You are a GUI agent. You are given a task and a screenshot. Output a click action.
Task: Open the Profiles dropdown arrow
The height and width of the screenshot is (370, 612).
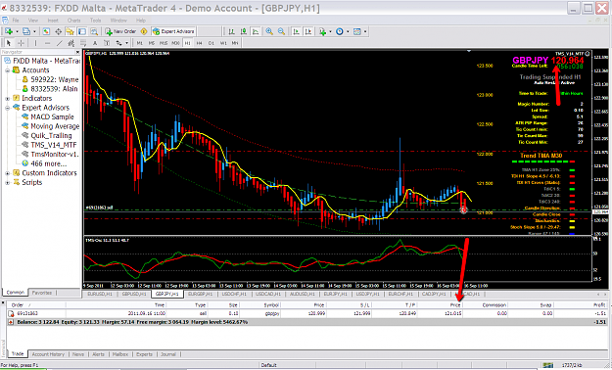click(x=34, y=31)
